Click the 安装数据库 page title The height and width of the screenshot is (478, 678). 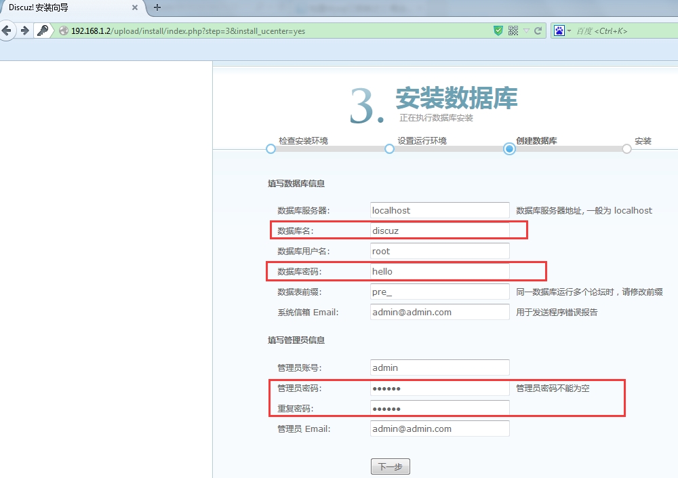click(456, 98)
